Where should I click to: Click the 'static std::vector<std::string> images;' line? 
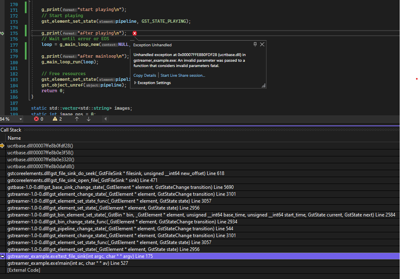click(x=82, y=108)
